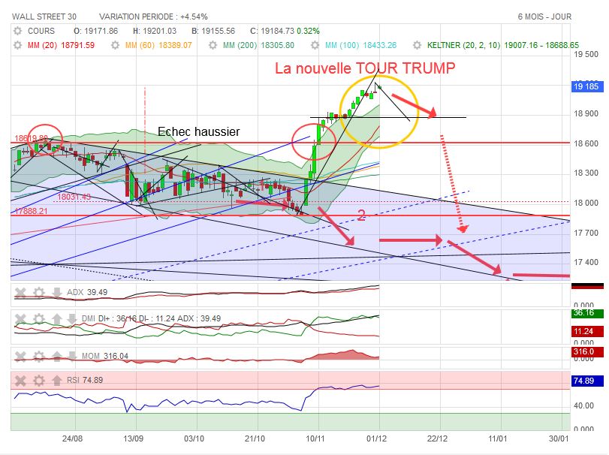Click the COURS label
The image size is (609, 455).
pyautogui.click(x=41, y=31)
